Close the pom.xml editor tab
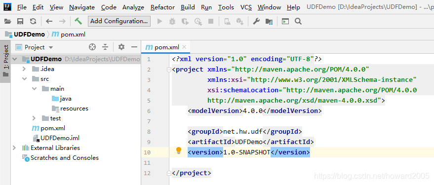434x185 pixels. (x=184, y=47)
